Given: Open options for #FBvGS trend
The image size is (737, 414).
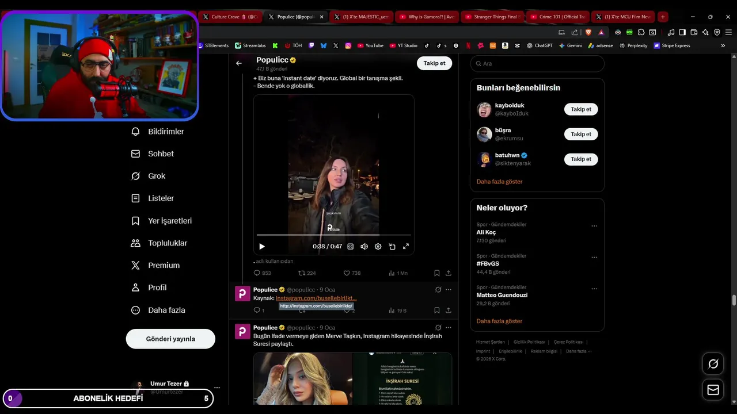Looking at the screenshot, I should 594,258.
